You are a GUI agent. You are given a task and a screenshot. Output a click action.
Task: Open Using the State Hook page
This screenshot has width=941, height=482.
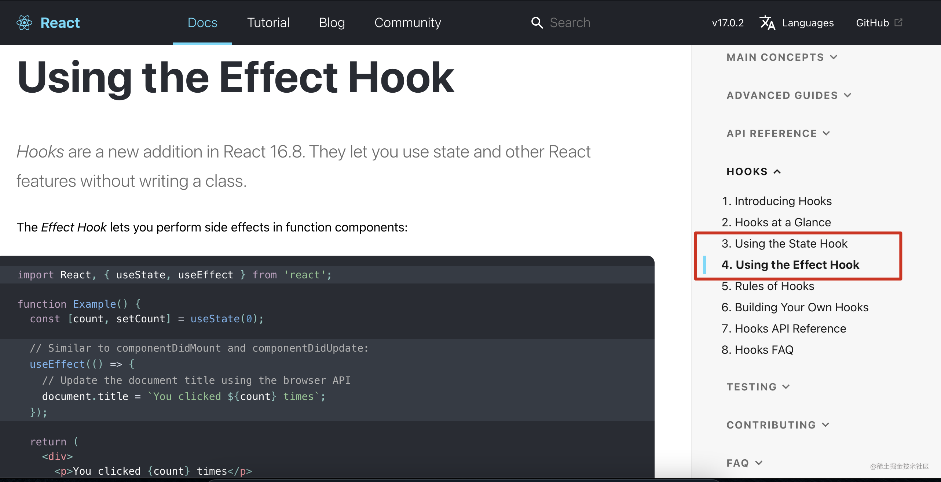784,244
